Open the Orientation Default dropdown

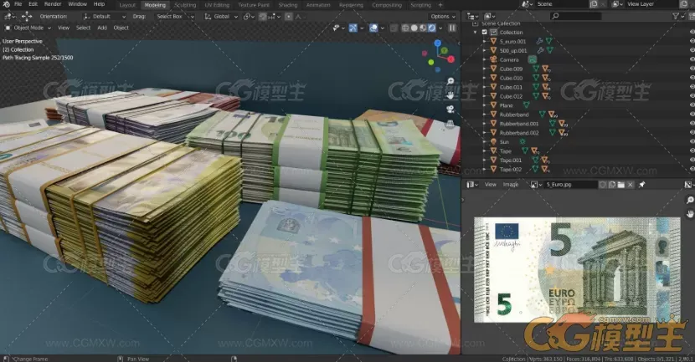coord(105,17)
